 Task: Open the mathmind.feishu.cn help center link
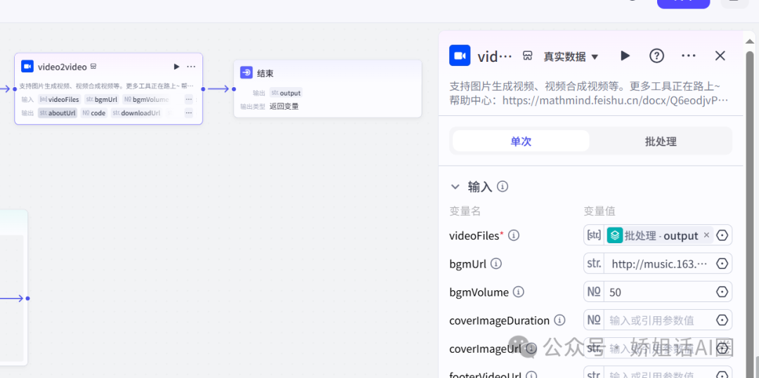point(615,100)
